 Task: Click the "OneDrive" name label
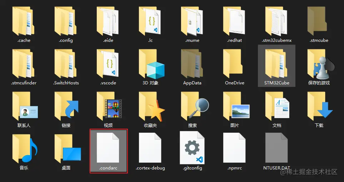click(235, 83)
